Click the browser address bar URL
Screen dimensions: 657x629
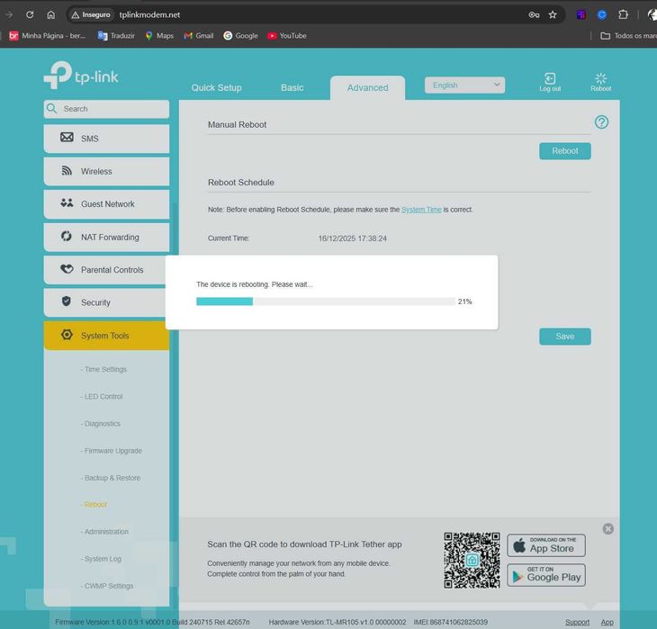coord(149,14)
